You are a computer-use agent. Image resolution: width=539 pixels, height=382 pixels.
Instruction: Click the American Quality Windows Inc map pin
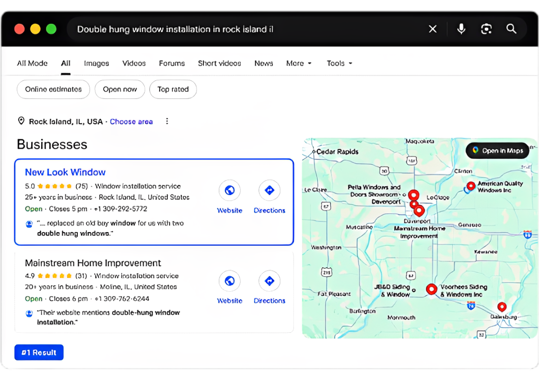[x=471, y=186]
